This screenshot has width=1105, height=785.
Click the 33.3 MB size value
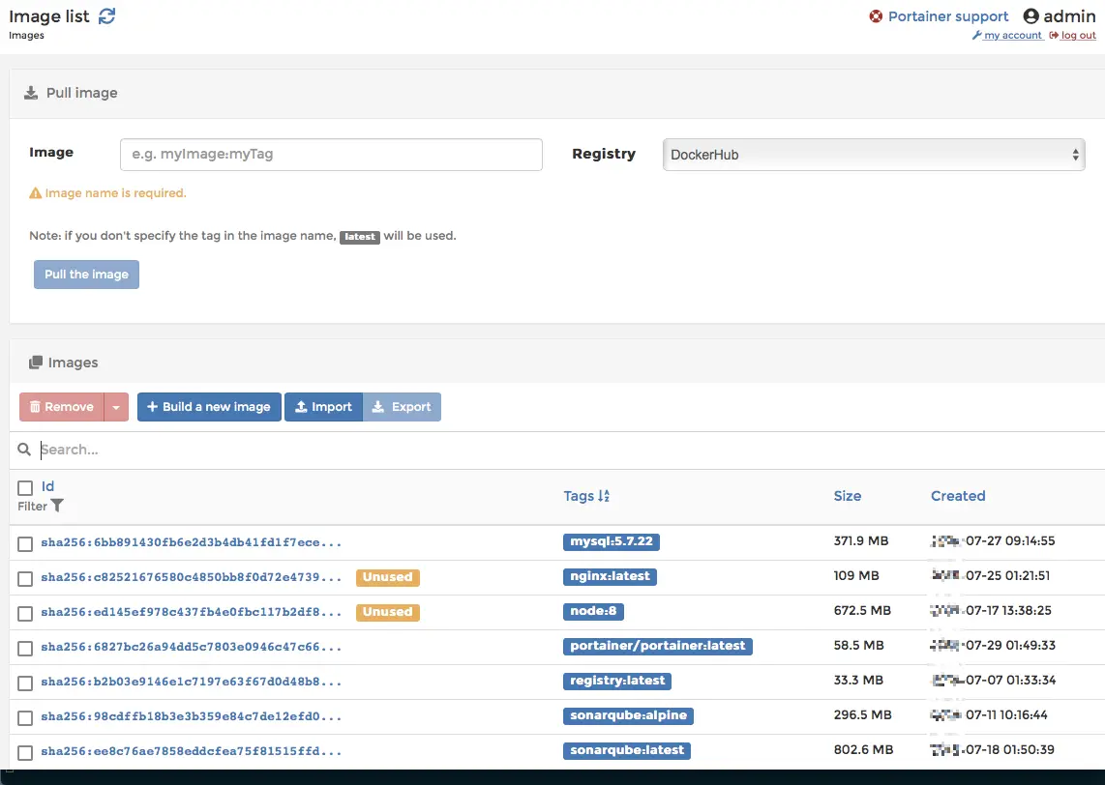[x=858, y=680]
